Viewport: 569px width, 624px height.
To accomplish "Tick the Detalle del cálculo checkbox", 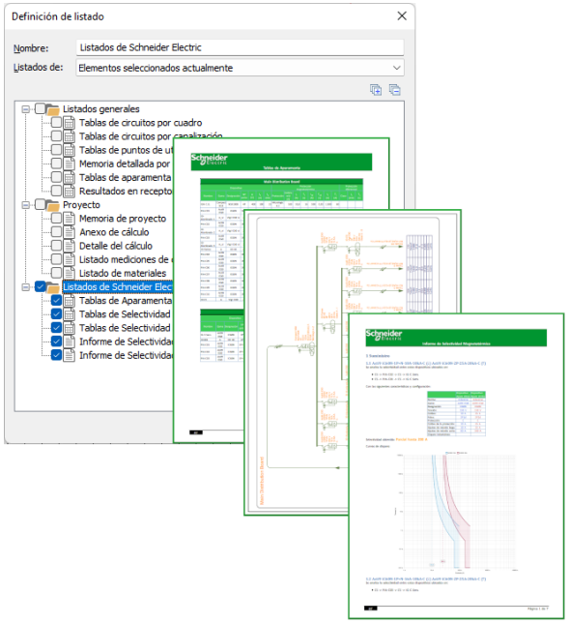I will pos(56,246).
